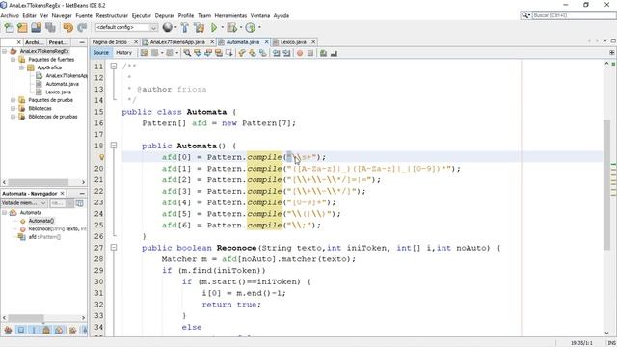Click the Find Selection magnifier icon
The height and width of the screenshot is (347, 617).
[x=187, y=53]
